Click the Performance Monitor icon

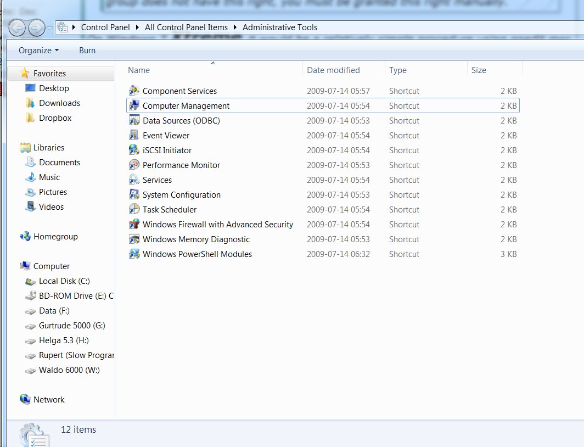pyautogui.click(x=134, y=165)
